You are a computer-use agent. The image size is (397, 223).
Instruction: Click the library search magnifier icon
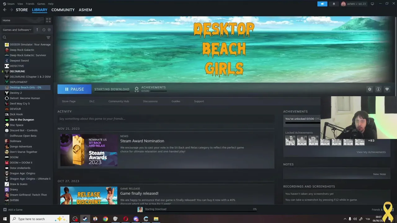4,37
